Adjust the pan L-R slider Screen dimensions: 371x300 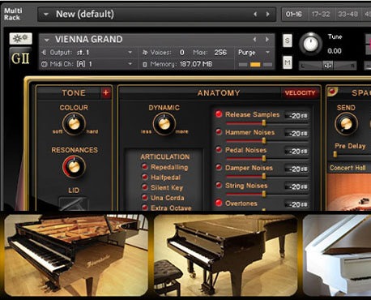pos(327,66)
